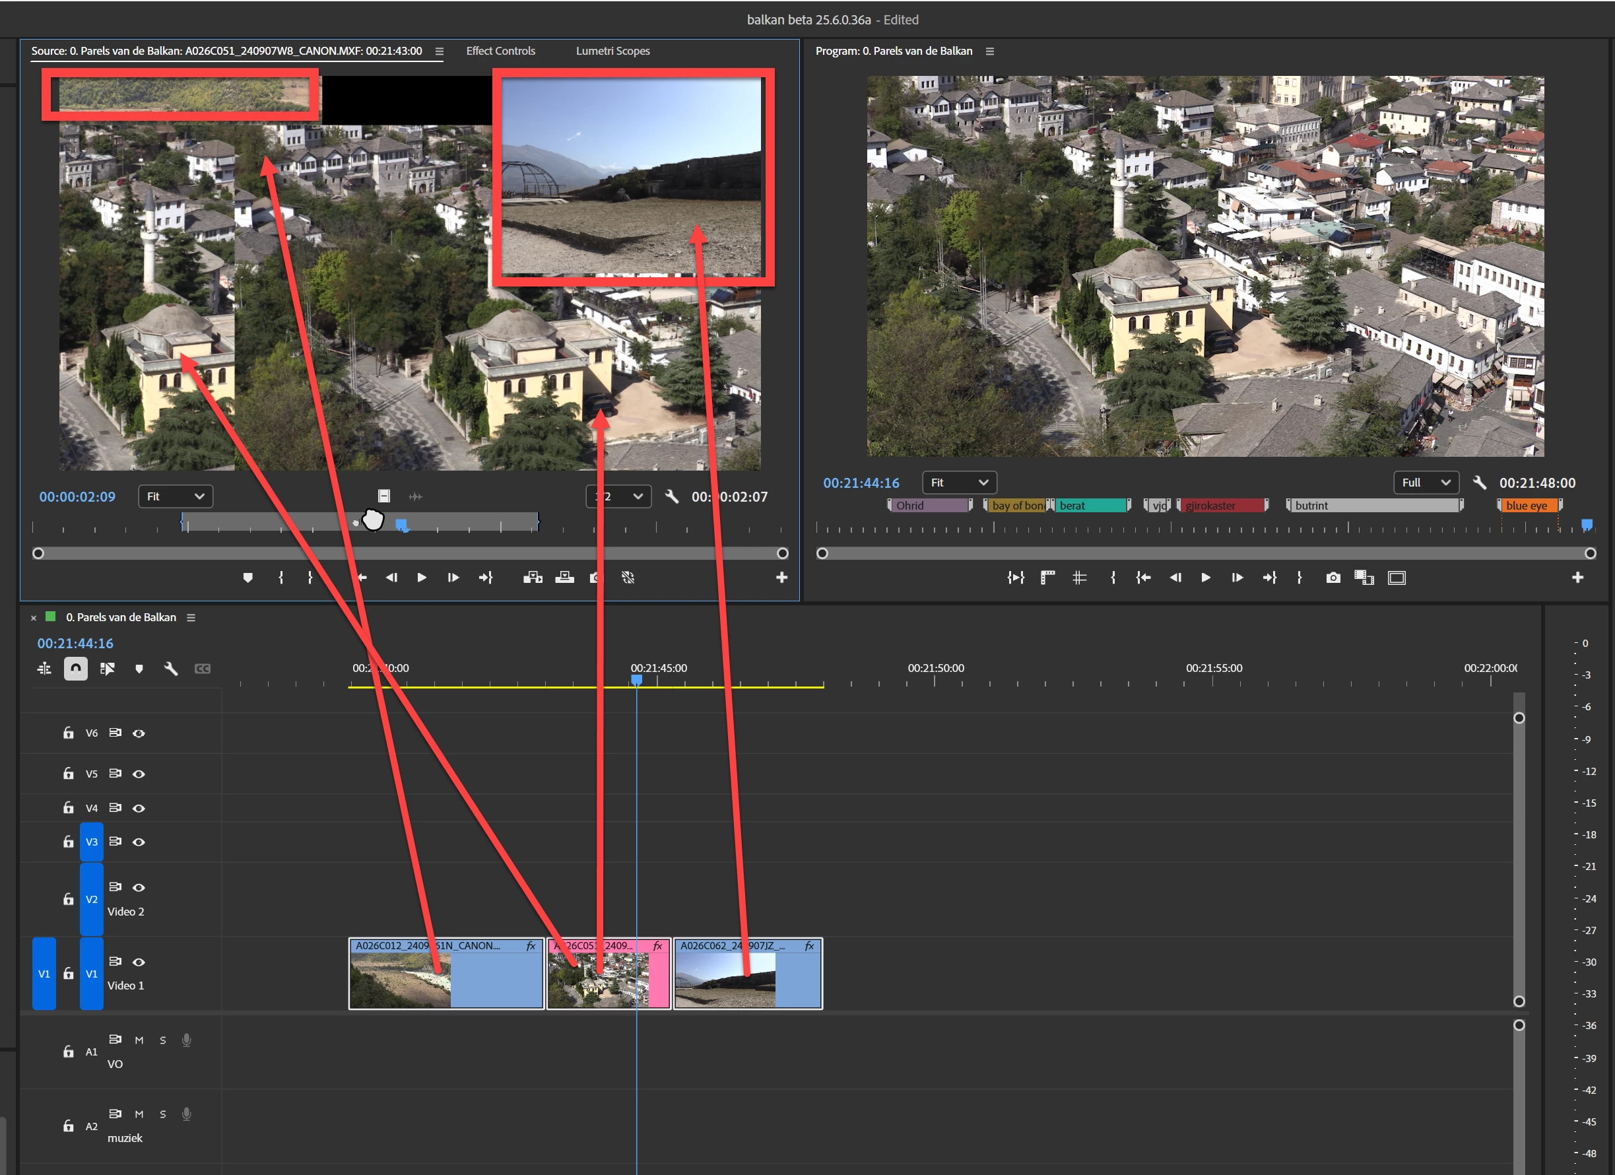Open Source monitor Fit zoom dropdown
Image resolution: width=1615 pixels, height=1175 pixels.
[175, 496]
